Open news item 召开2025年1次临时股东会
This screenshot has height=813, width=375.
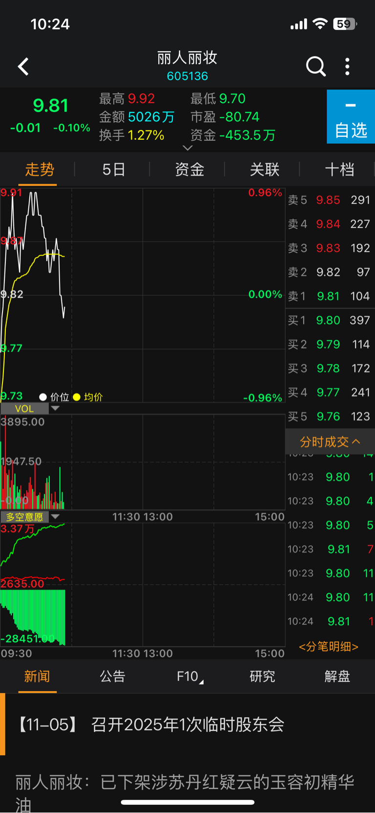click(187, 725)
